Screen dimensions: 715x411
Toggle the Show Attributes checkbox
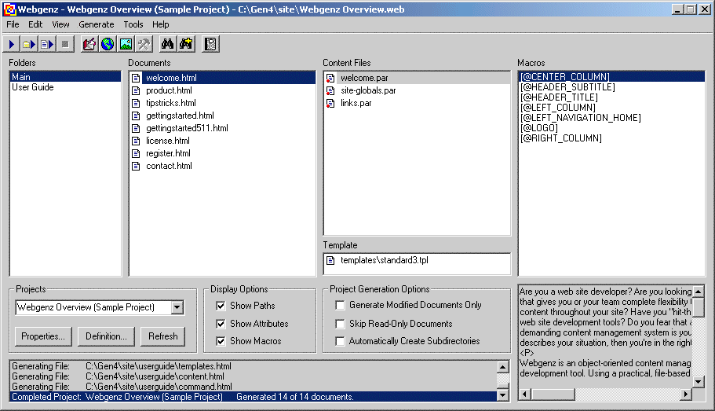pos(221,324)
